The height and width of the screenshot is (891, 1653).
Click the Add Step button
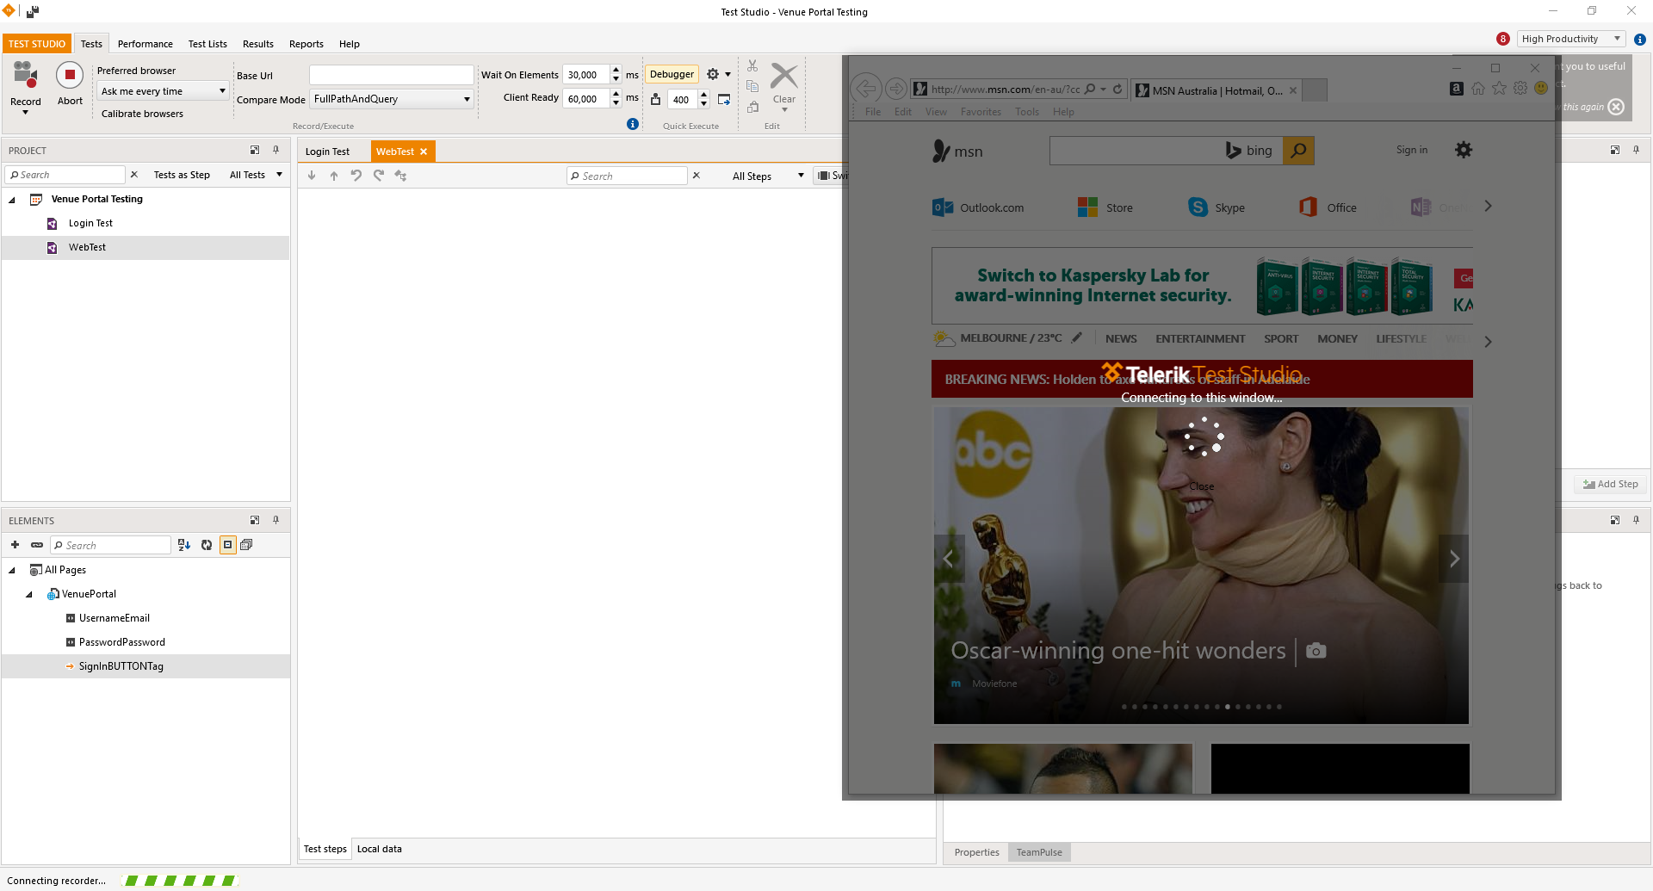tap(1610, 484)
